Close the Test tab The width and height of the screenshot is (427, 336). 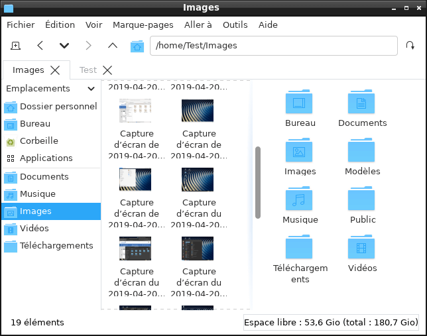click(x=107, y=70)
